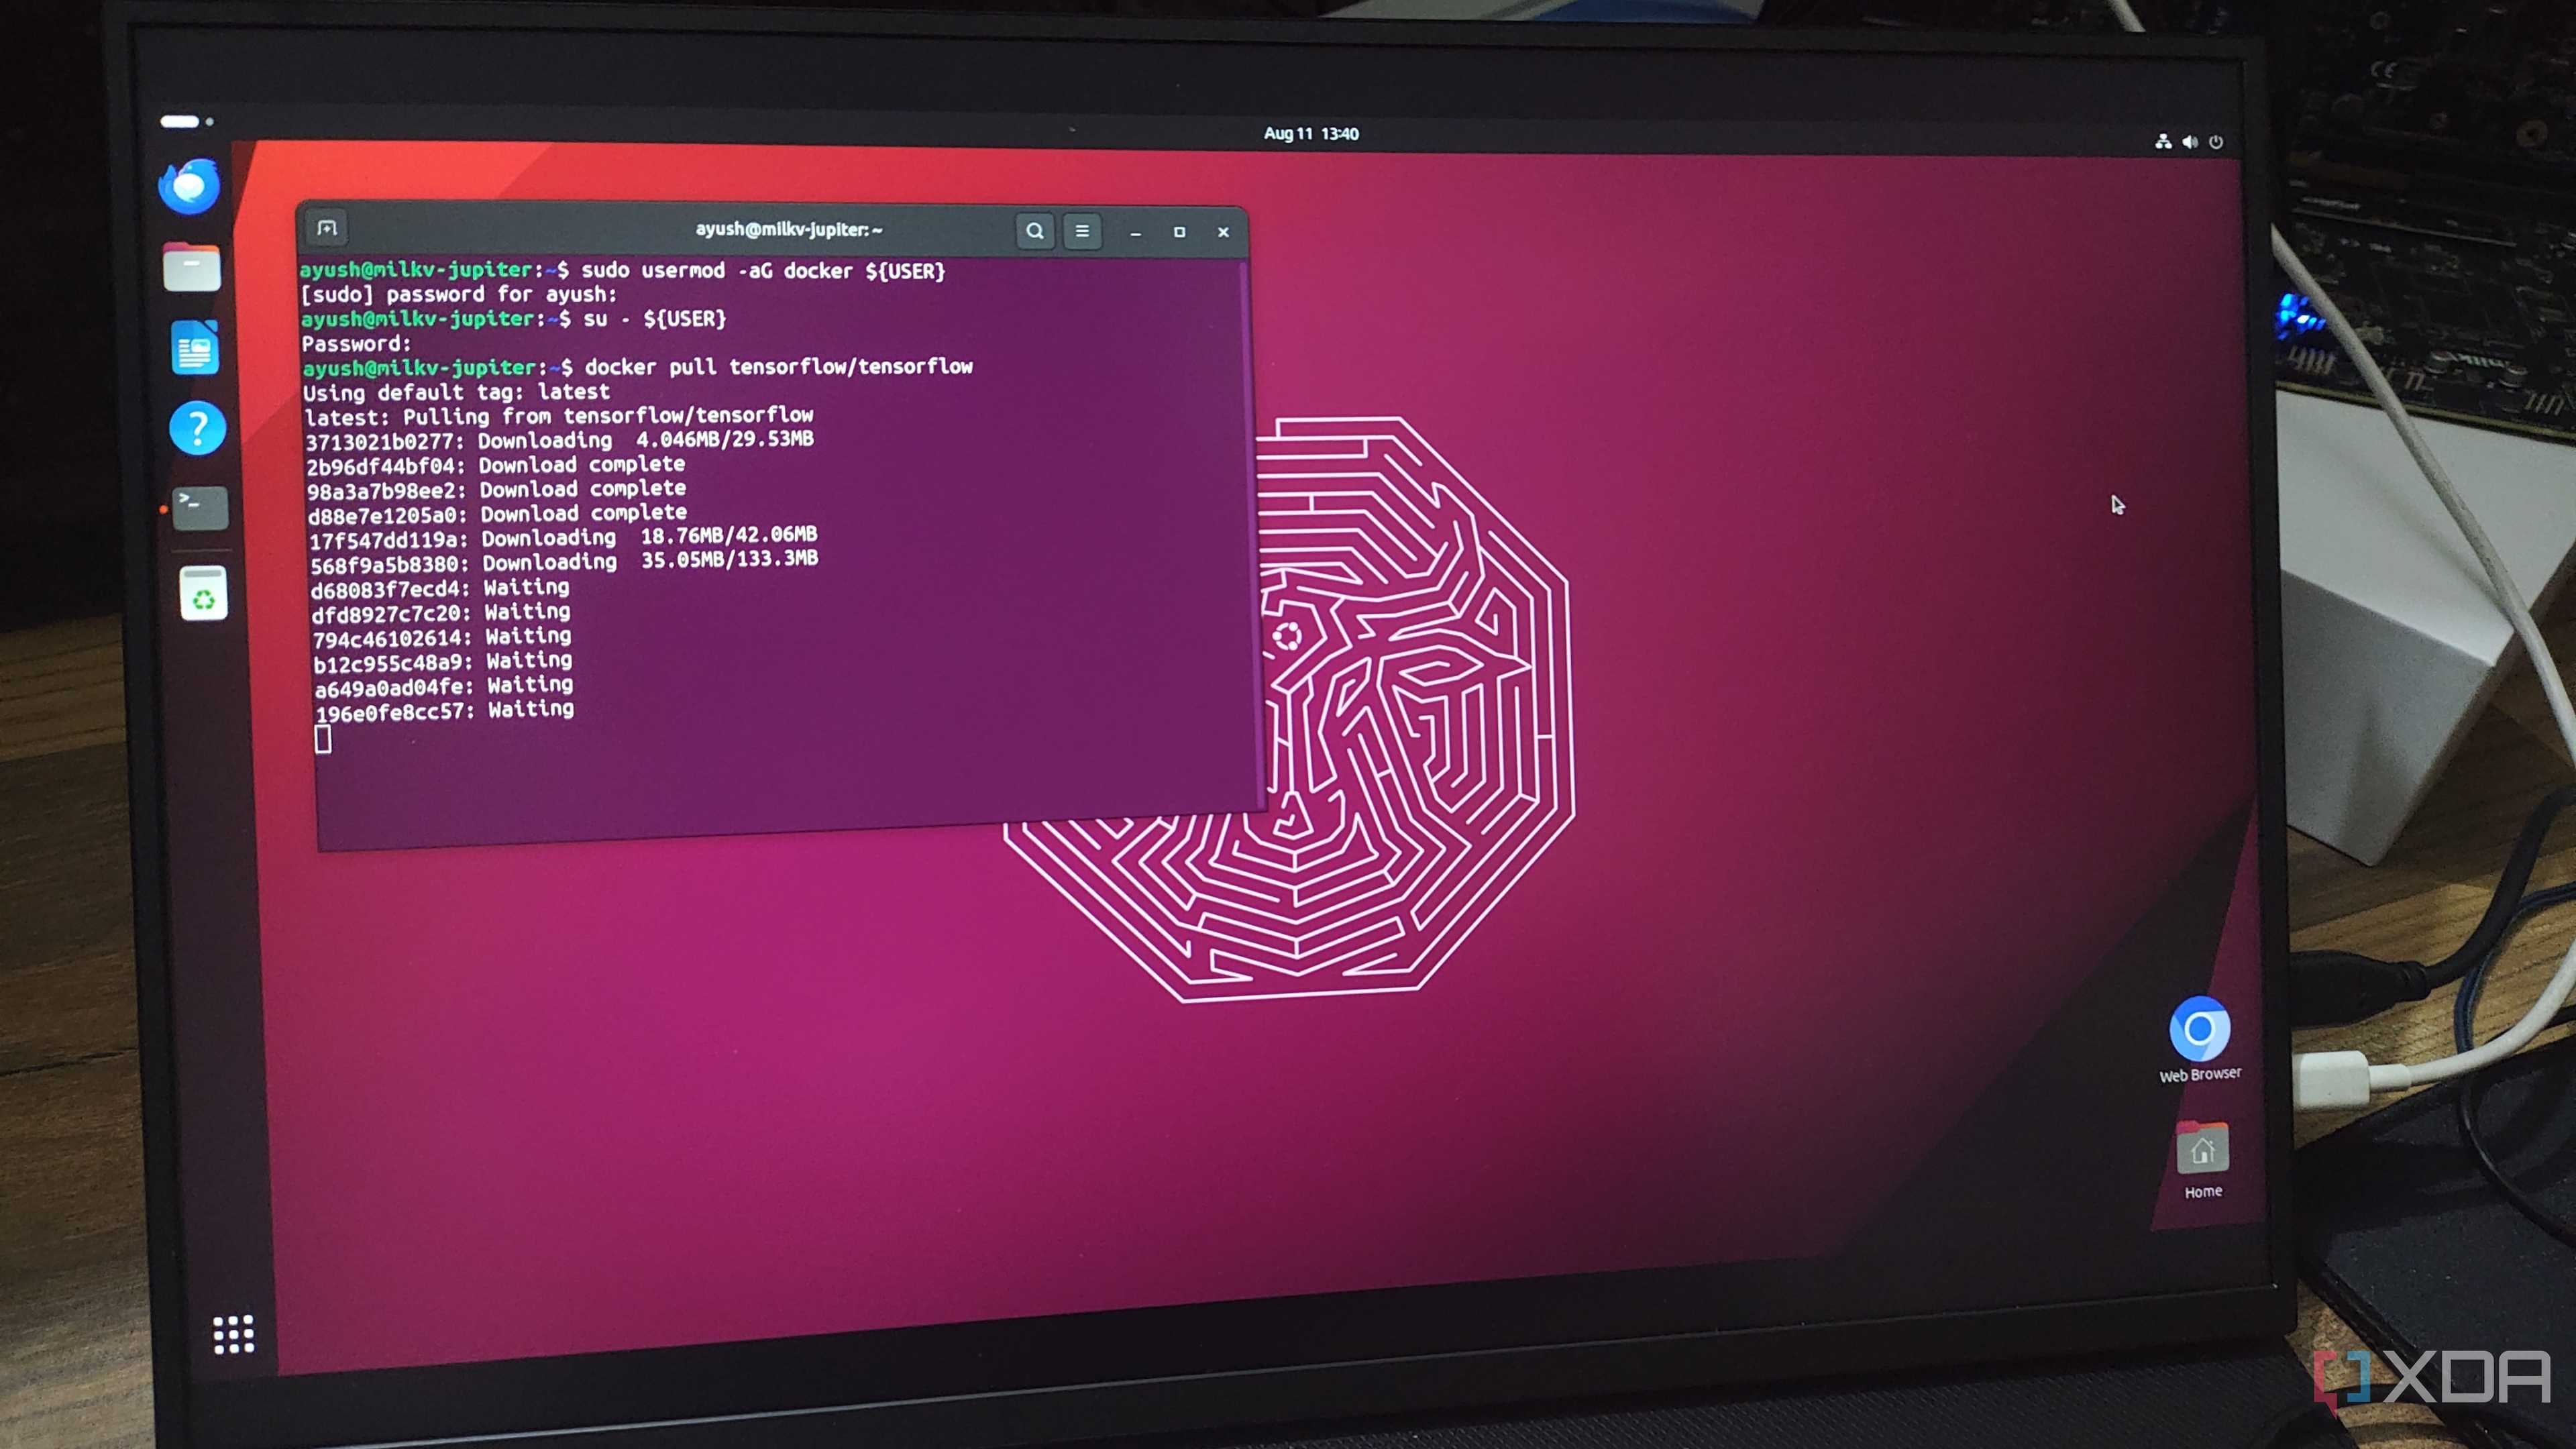The width and height of the screenshot is (2576, 1449).
Task: Open the Web Browser desktop shortcut
Action: tap(2200, 1040)
